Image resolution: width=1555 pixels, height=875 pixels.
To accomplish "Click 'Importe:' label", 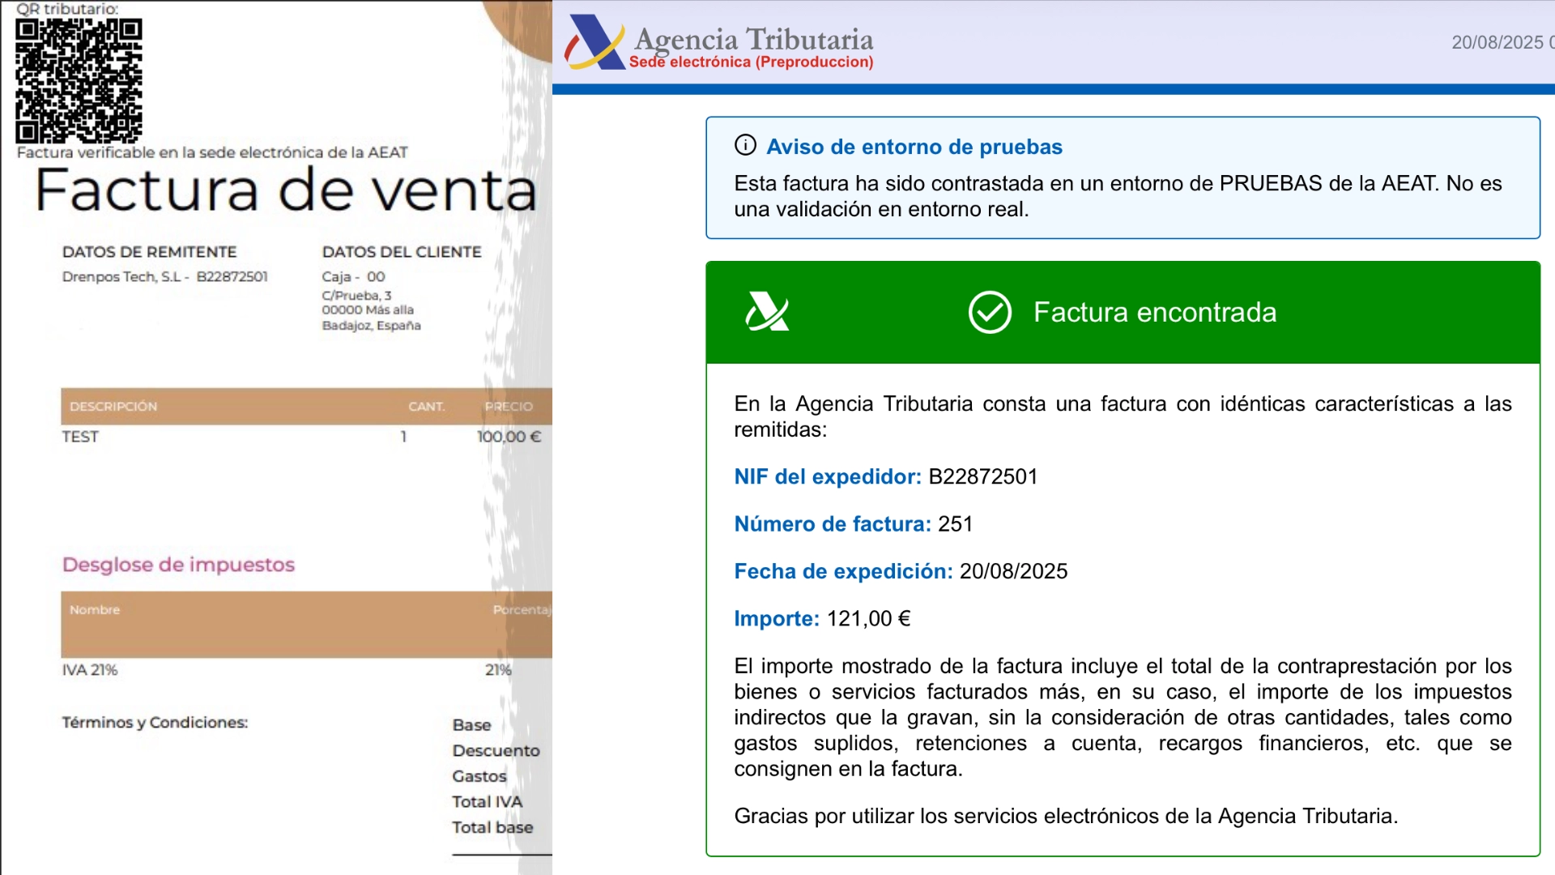I will point(777,619).
